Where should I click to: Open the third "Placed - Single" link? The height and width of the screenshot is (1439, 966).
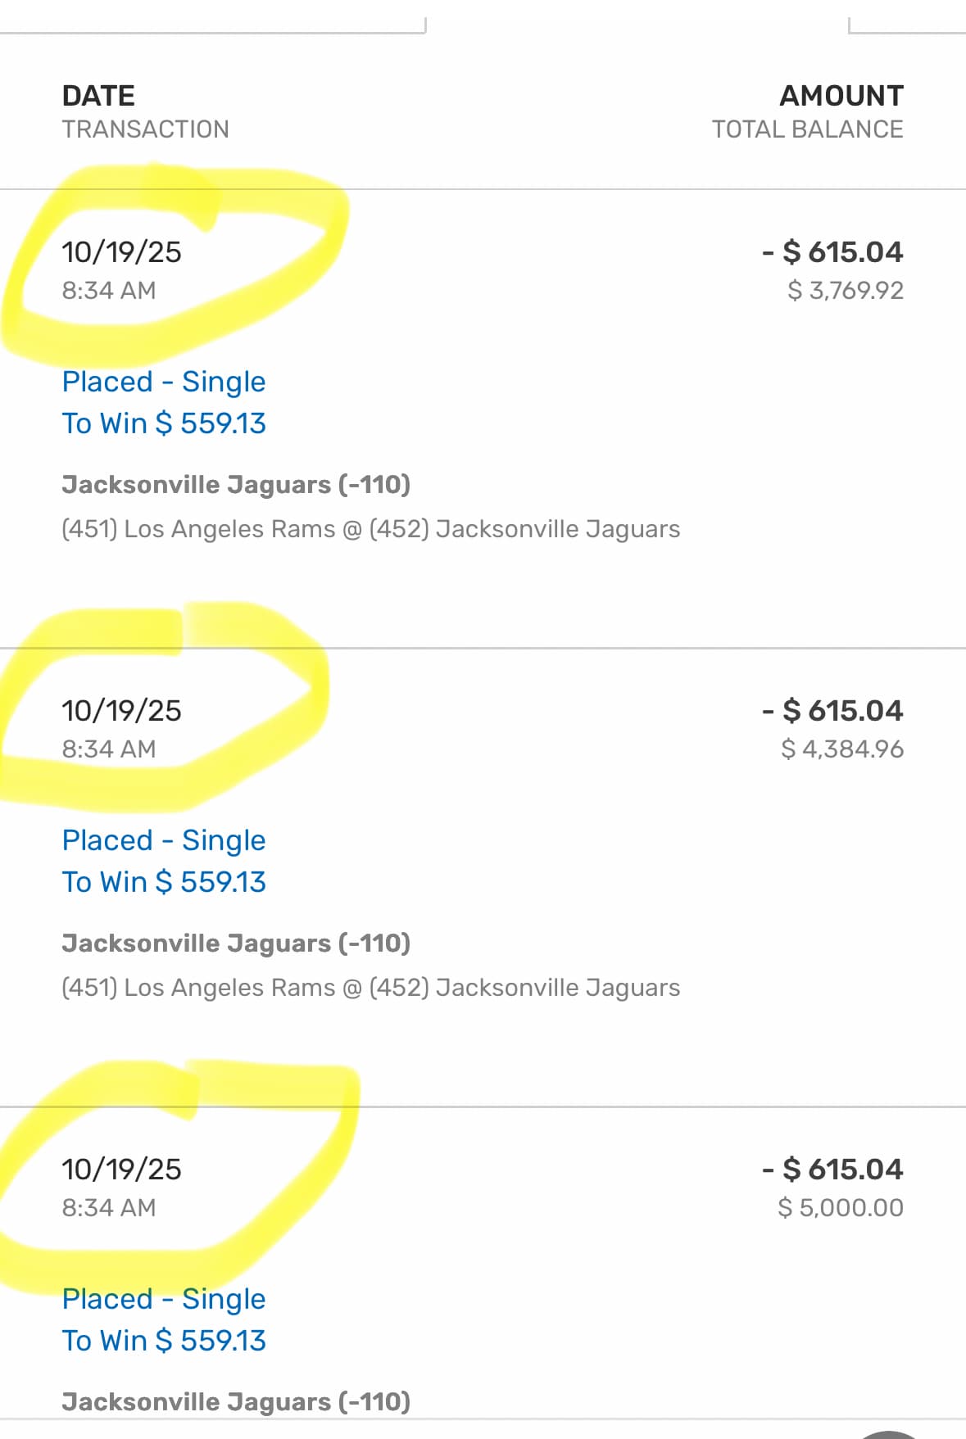[x=164, y=1299]
